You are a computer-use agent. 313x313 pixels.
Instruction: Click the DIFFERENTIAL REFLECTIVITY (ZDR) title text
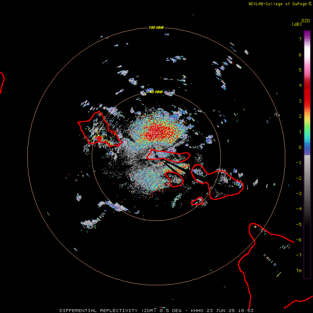tap(108, 311)
